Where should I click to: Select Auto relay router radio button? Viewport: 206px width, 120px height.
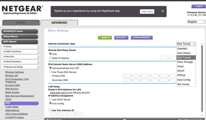(x=50, y=54)
